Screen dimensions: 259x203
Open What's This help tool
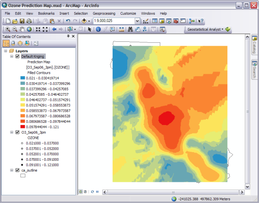coord(201,21)
